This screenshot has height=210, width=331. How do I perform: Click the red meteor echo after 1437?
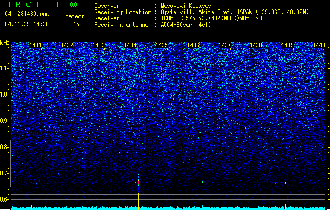tap(236, 181)
